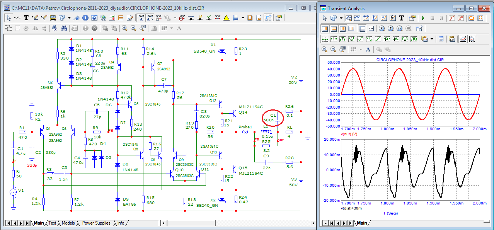Click the Probe1 label in schematic
Viewport: 494px width, 230px height.
pos(245,127)
